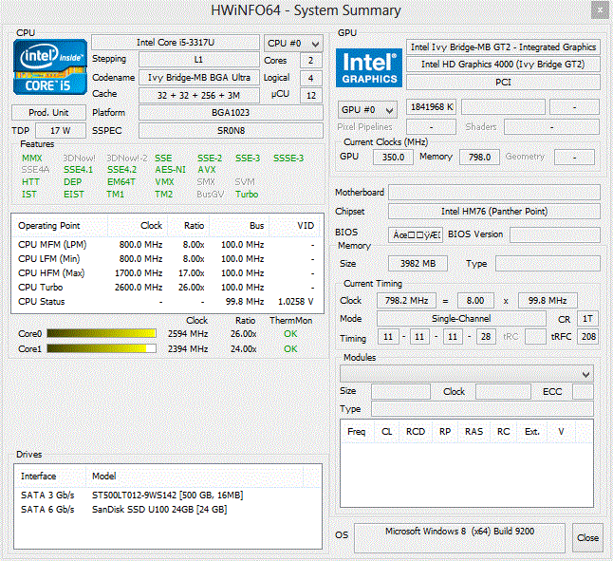Click the SR0N8 SSPEC field
Viewport: 613px width, 561px height.
[x=231, y=131]
